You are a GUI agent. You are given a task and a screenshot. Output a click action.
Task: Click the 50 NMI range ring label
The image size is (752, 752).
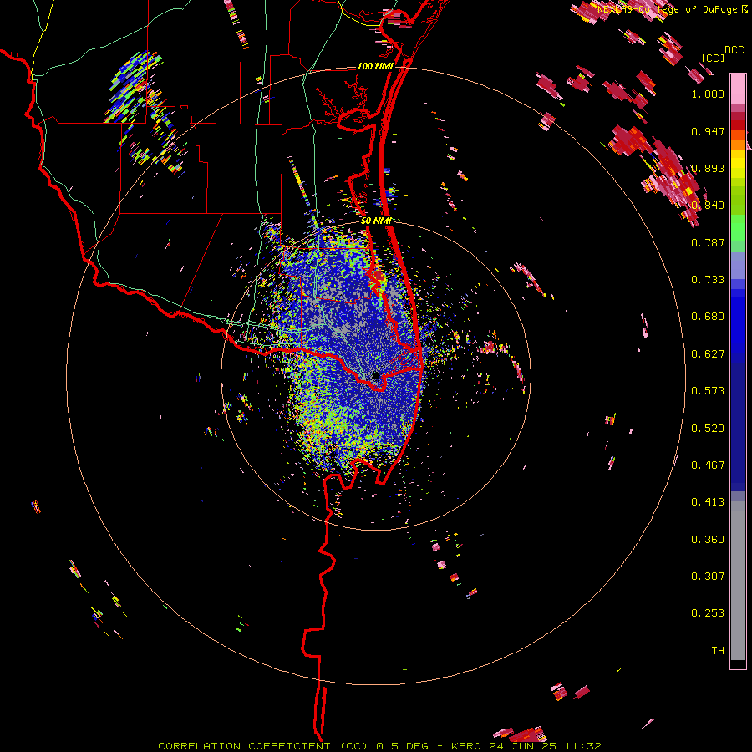(x=376, y=221)
